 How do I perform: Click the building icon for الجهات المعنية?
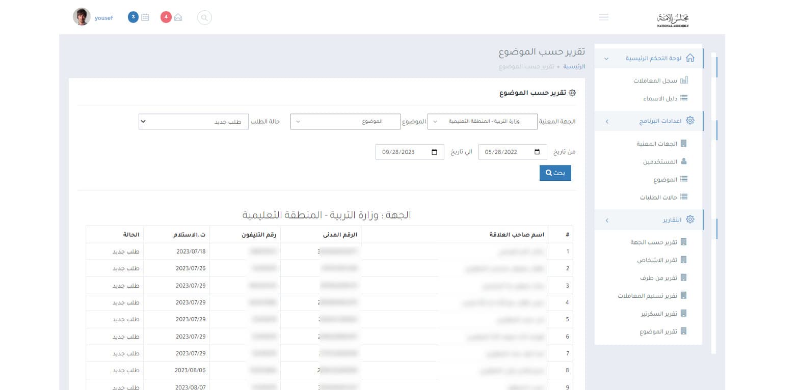click(x=684, y=144)
